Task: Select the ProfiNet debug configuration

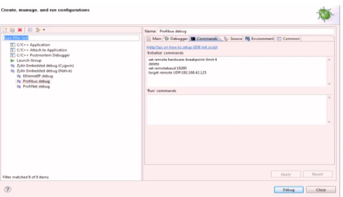Action: (36, 86)
